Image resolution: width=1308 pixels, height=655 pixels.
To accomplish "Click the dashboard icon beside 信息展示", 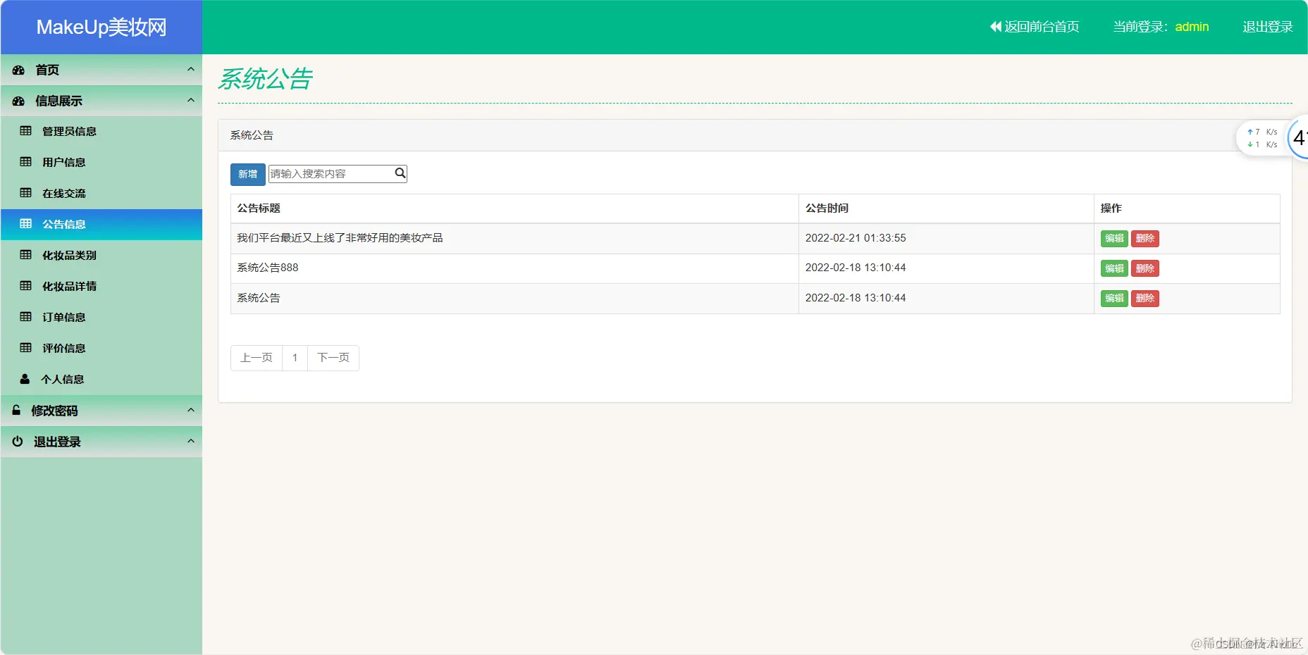I will coord(19,101).
